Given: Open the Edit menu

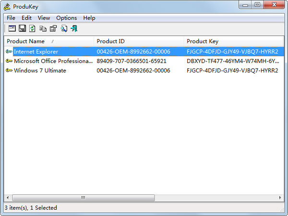Looking at the screenshot, I should pos(26,18).
